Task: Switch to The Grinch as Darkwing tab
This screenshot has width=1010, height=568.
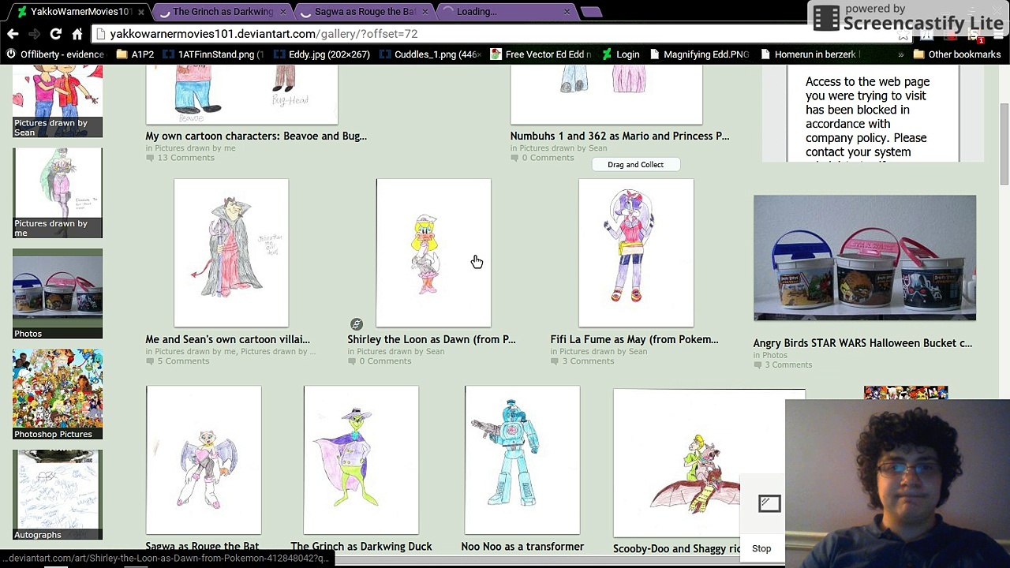Action: pyautogui.click(x=223, y=12)
